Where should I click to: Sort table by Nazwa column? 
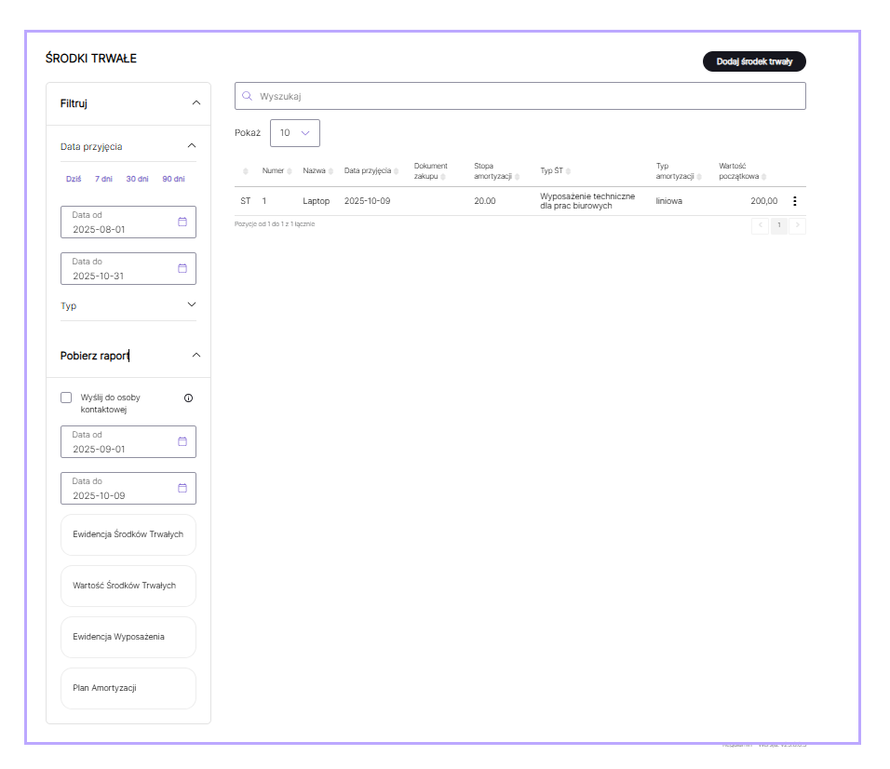point(317,170)
